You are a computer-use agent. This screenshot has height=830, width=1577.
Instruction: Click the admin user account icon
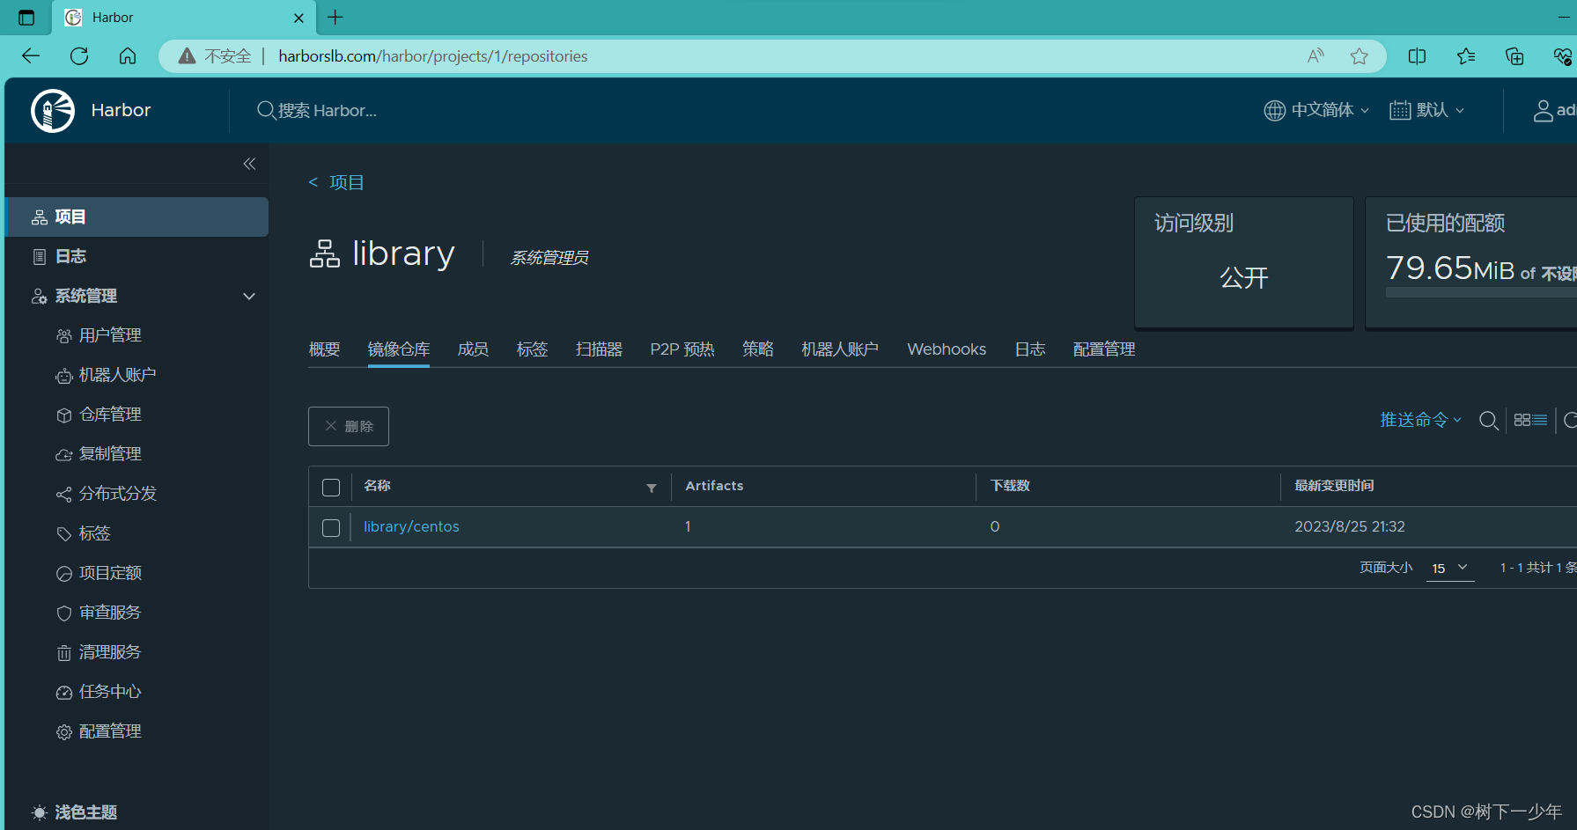[1543, 111]
